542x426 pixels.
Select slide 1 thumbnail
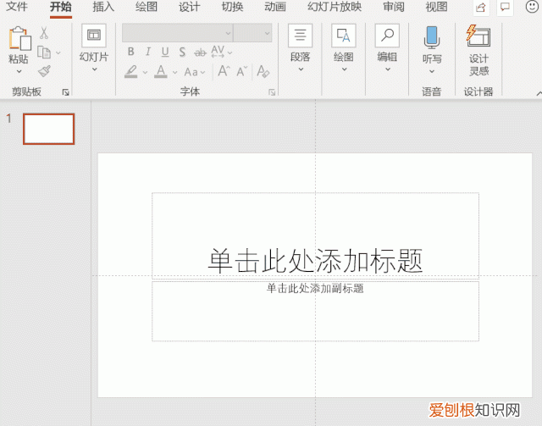tap(49, 129)
